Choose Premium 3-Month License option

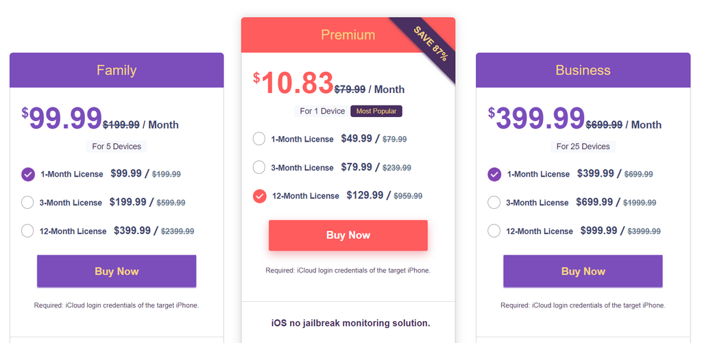(x=259, y=167)
